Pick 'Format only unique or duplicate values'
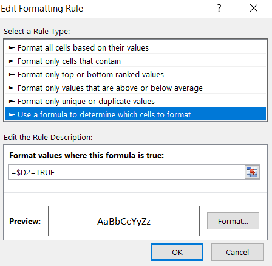This screenshot has height=266, width=272. [x=135, y=101]
